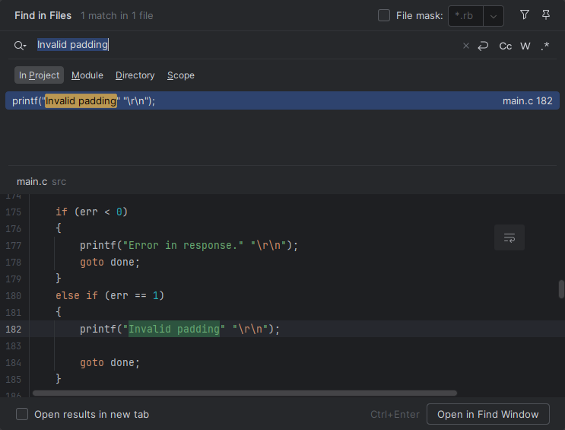Screen dimensions: 565x430
Task: Check Open results in new tab
Action: (x=23, y=414)
